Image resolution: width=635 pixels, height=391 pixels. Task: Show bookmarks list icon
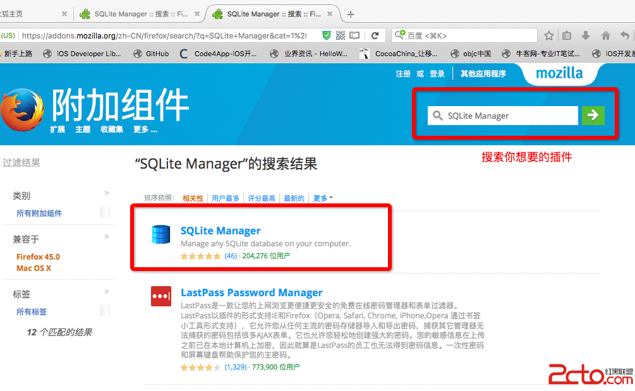pyautogui.click(x=567, y=35)
